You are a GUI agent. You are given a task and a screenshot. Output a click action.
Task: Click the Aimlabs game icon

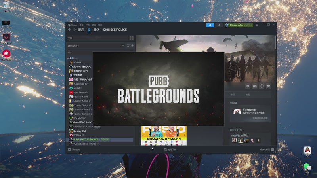[x=71, y=88]
